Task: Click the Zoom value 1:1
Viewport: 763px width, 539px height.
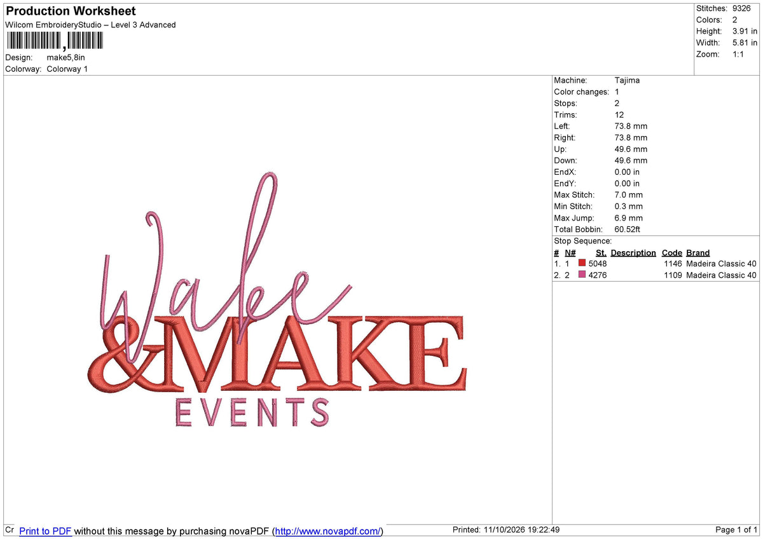Action: pos(739,54)
